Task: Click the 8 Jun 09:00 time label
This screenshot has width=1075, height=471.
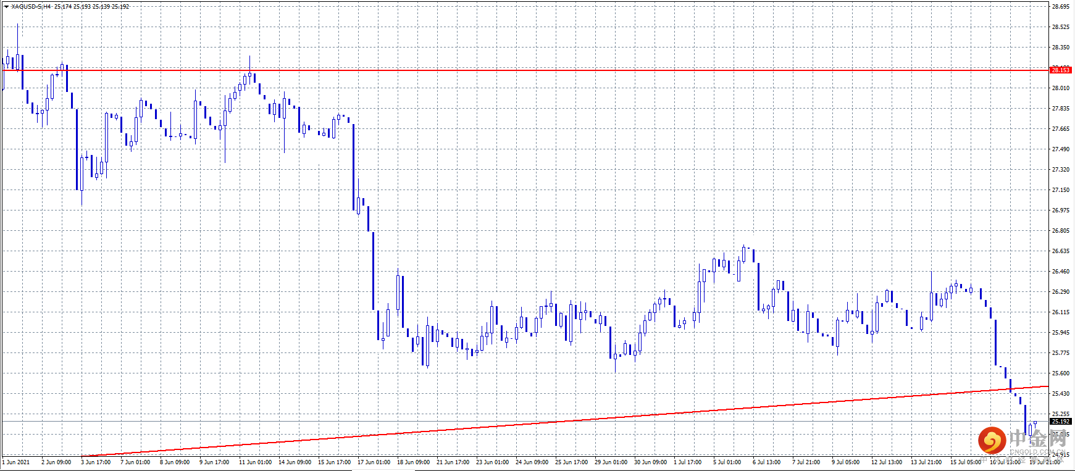Action: tap(175, 462)
